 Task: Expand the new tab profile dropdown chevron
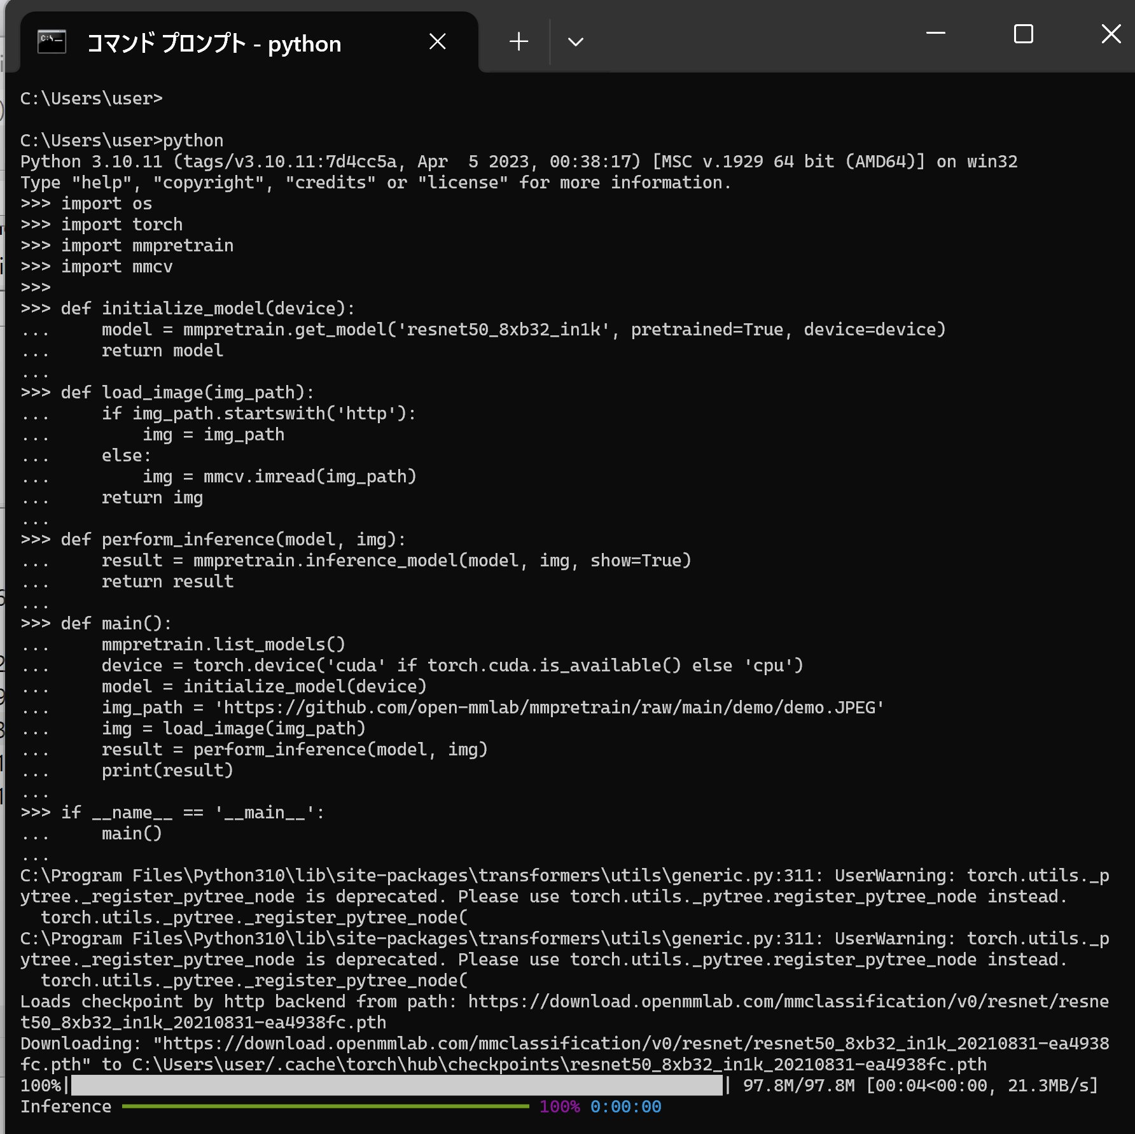pos(575,42)
